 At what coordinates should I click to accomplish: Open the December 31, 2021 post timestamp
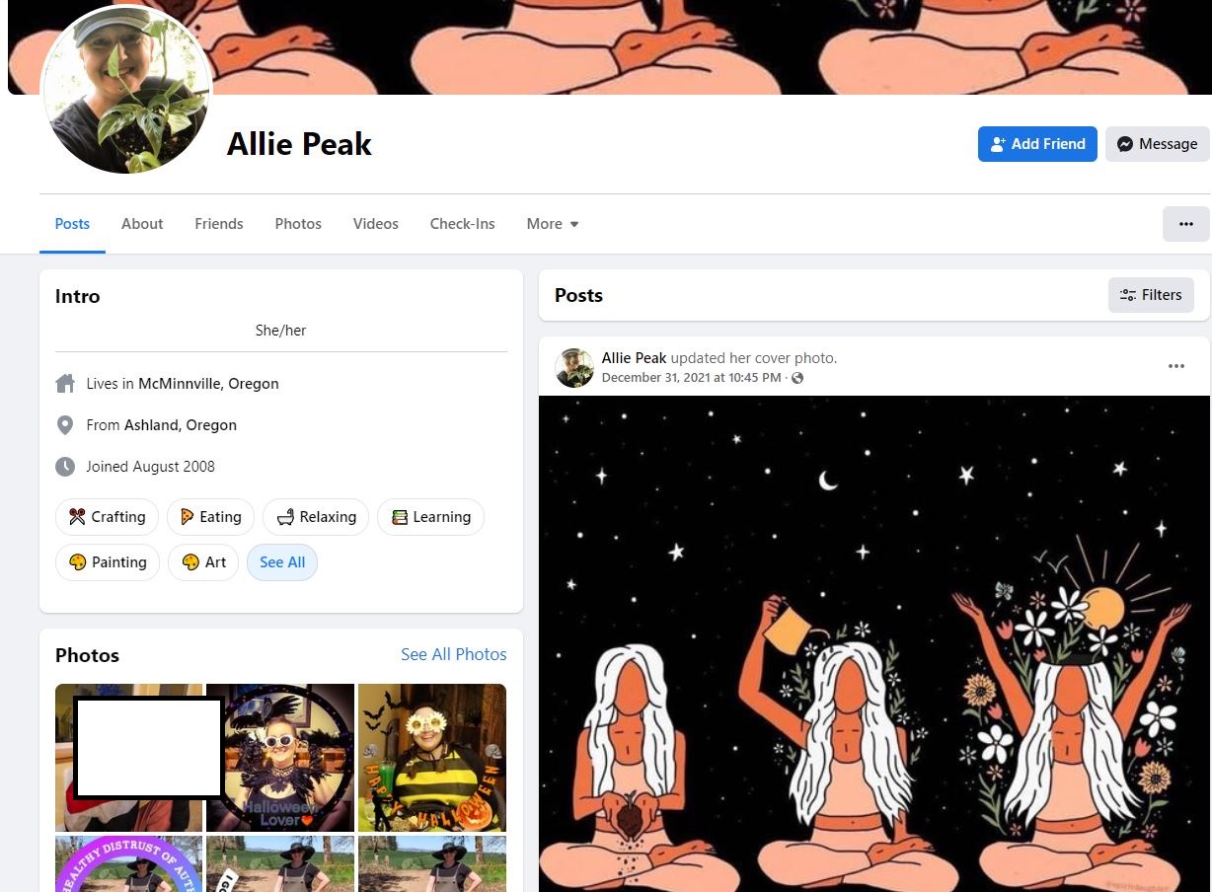pos(692,378)
